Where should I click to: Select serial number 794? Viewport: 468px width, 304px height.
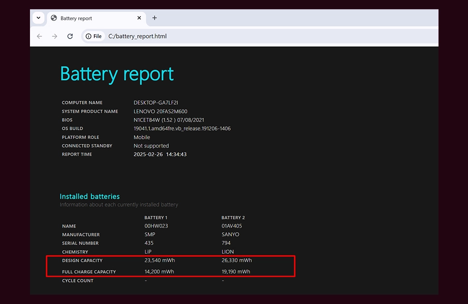click(226, 243)
